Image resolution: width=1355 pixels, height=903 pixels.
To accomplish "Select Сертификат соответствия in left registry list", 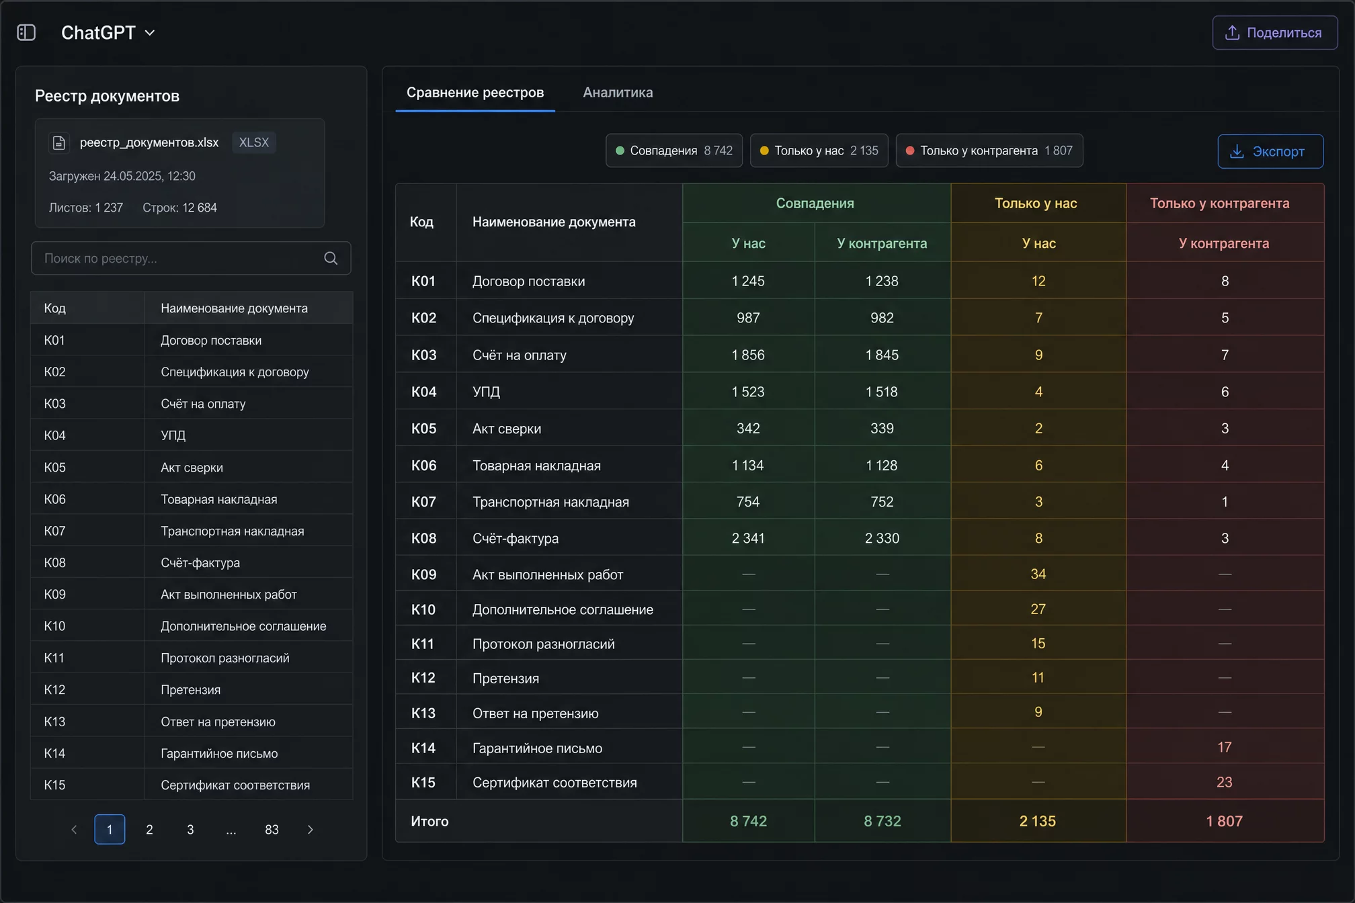I will coord(192,784).
